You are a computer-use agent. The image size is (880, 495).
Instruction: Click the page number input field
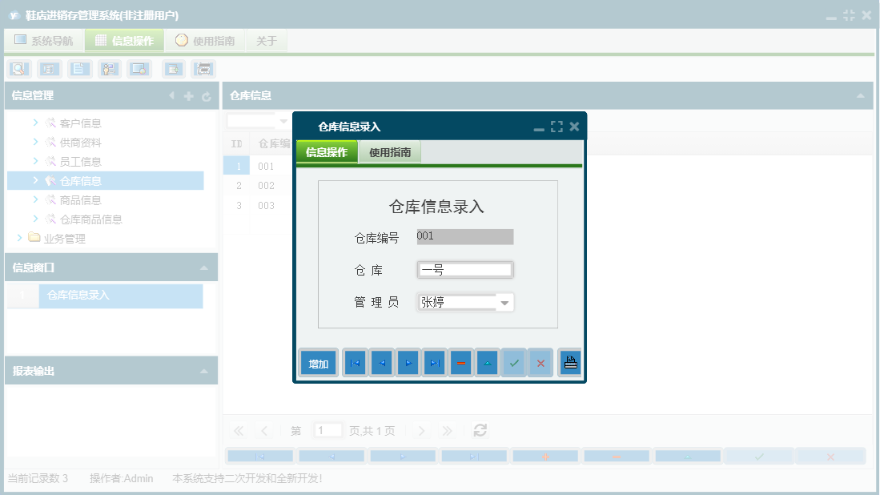[x=328, y=430]
